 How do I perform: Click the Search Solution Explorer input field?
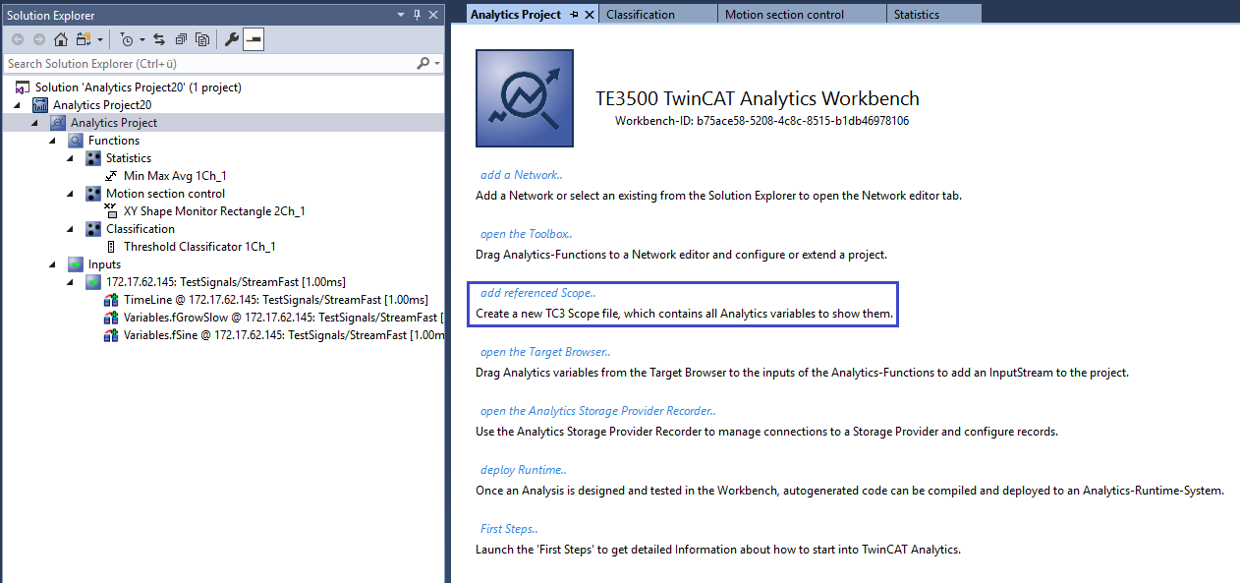pyautogui.click(x=209, y=63)
